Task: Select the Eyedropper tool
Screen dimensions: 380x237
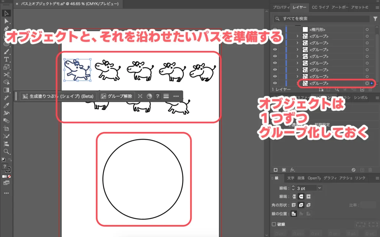Action: tap(7, 105)
